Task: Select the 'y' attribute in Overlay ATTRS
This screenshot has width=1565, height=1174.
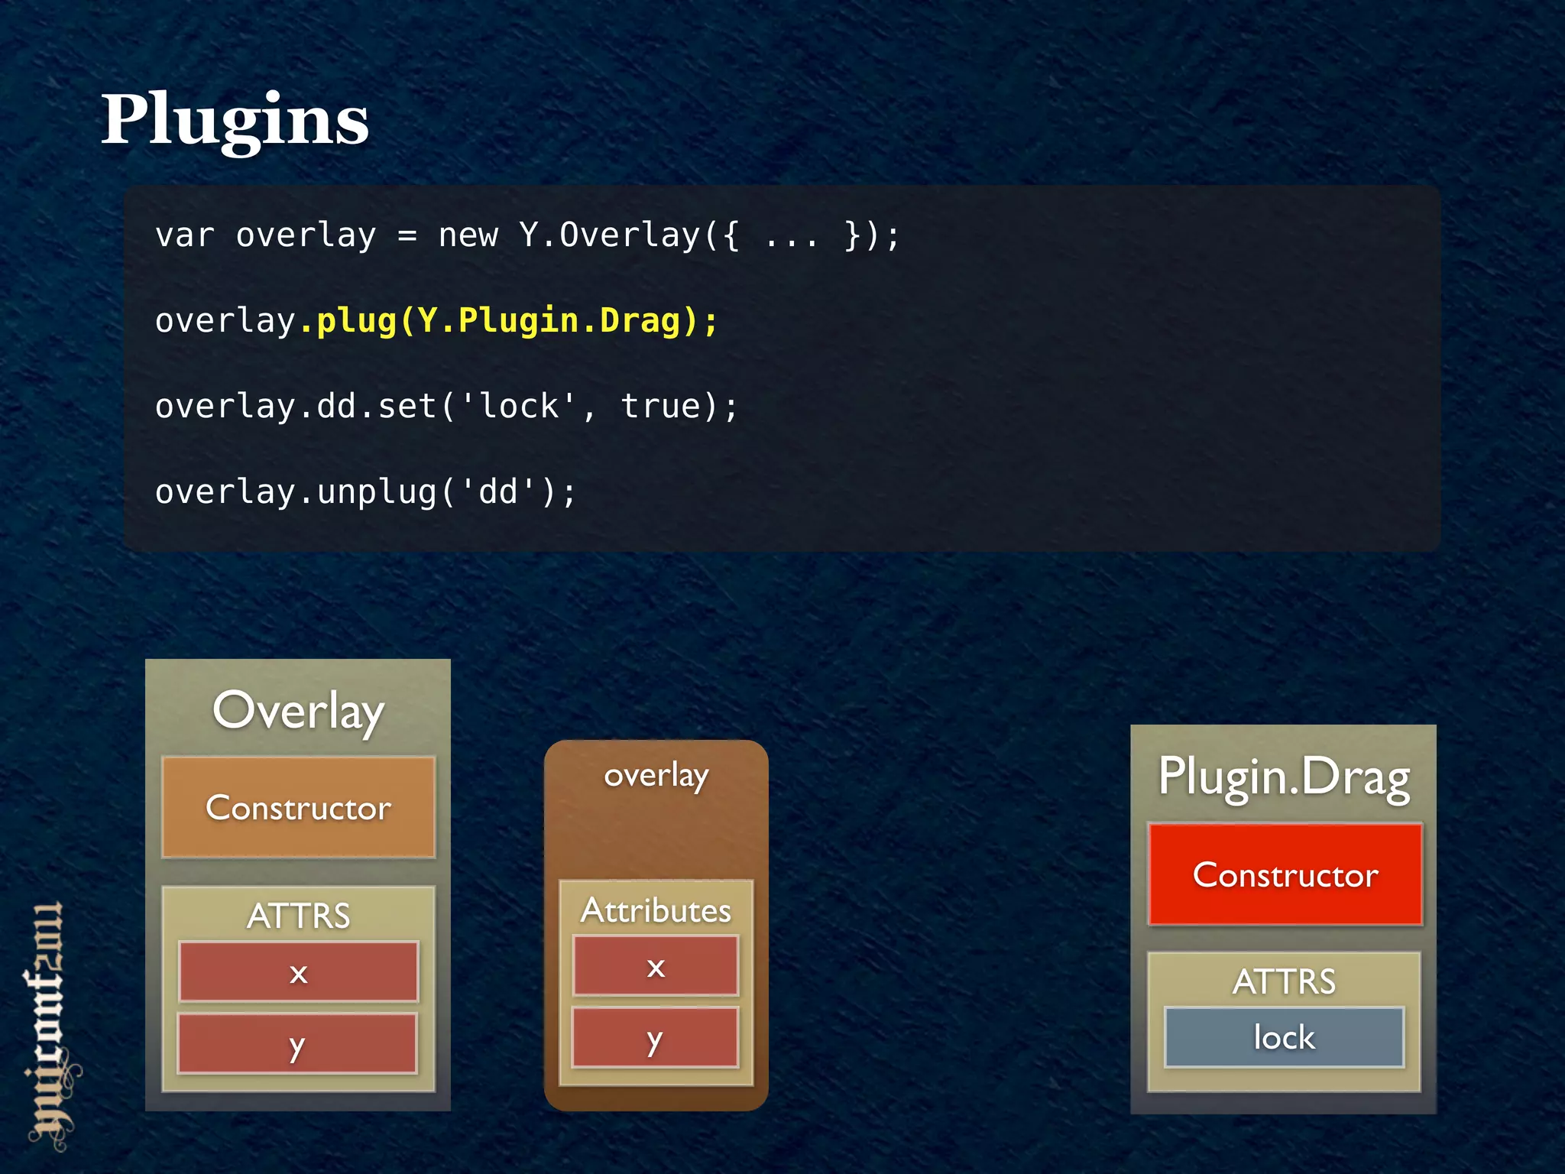Action: [x=298, y=1043]
